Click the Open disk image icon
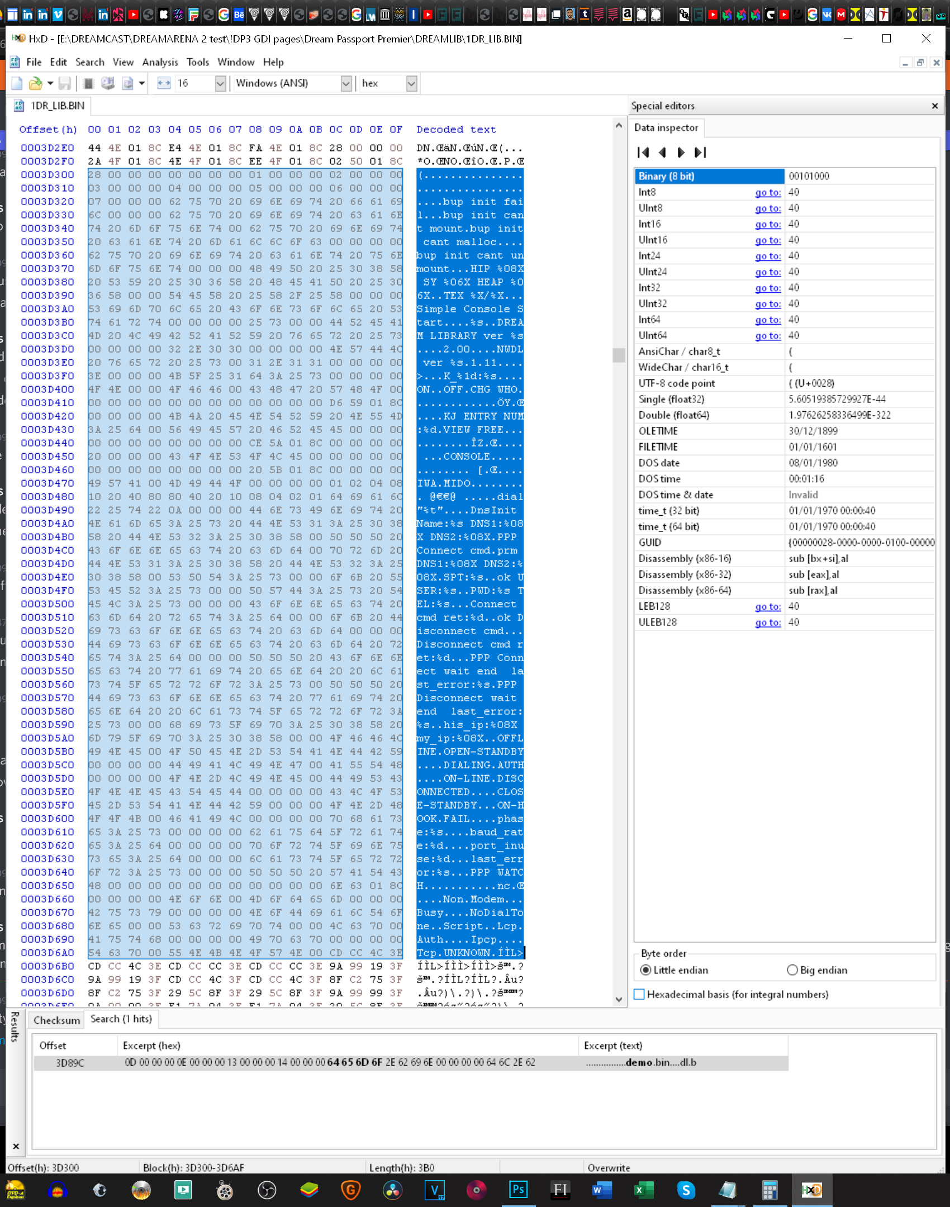 127,83
